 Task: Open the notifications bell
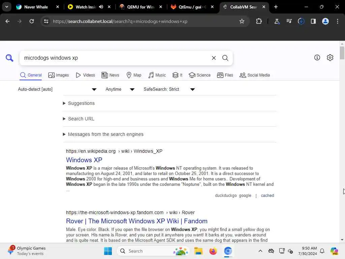point(322,251)
